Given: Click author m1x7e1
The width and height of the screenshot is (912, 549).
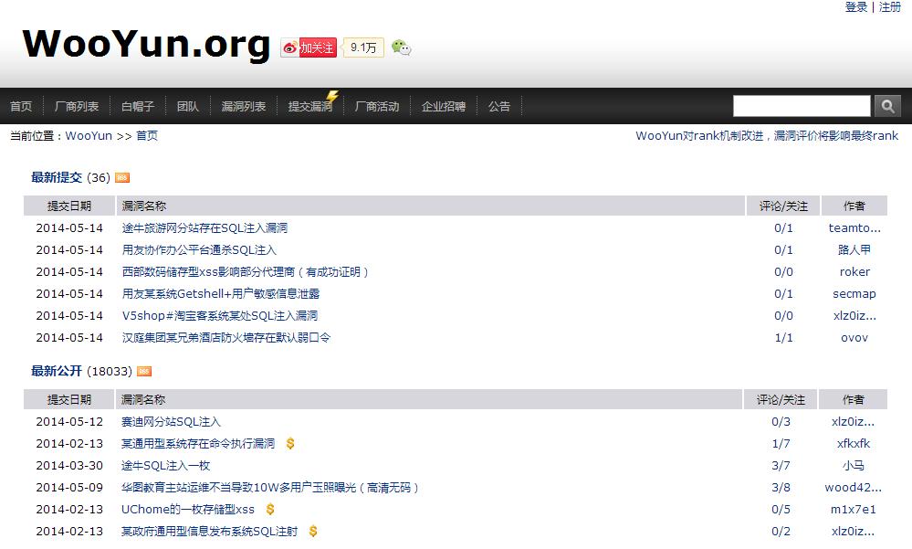Looking at the screenshot, I should click(854, 510).
